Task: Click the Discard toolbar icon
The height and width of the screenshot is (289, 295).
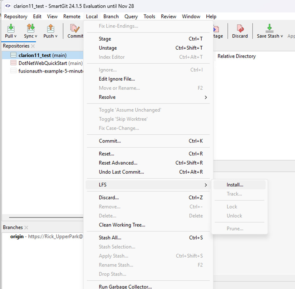Action: pyautogui.click(x=240, y=28)
